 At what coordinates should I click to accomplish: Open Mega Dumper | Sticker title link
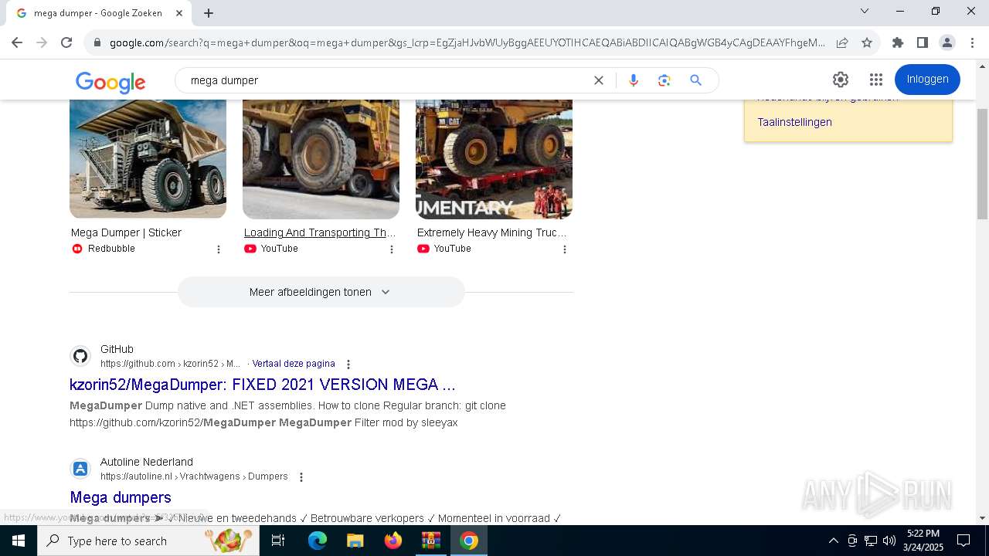[126, 232]
